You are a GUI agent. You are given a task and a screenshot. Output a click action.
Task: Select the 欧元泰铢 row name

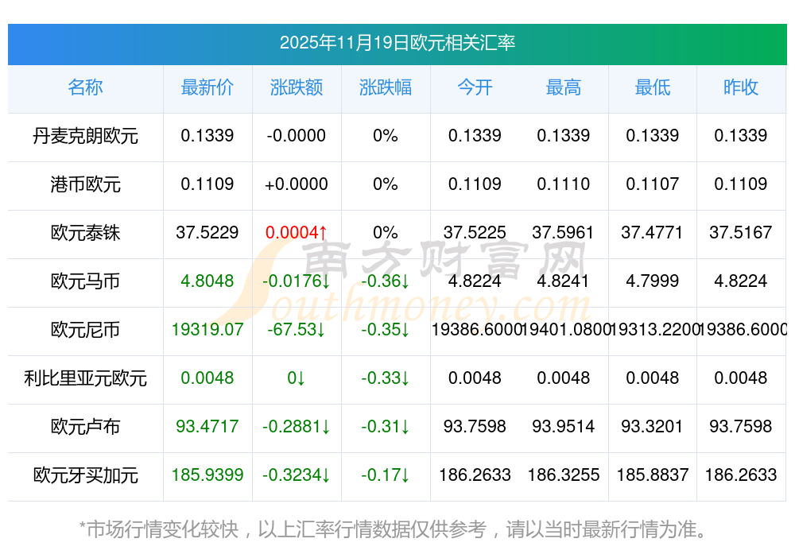(x=85, y=233)
